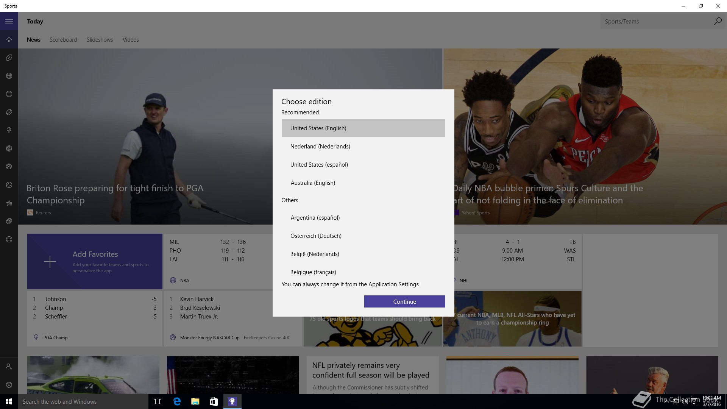The height and width of the screenshot is (409, 727).
Task: Open the hamburger navigation menu
Action: 9,21
